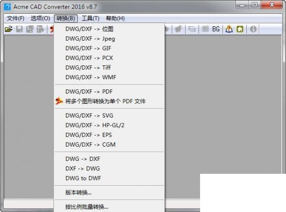Toggle background color with BG button

tap(216, 29)
